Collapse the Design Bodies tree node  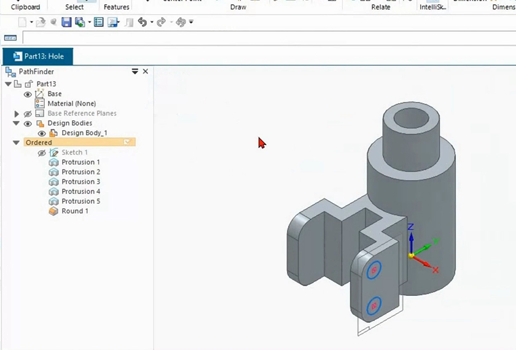pos(17,123)
